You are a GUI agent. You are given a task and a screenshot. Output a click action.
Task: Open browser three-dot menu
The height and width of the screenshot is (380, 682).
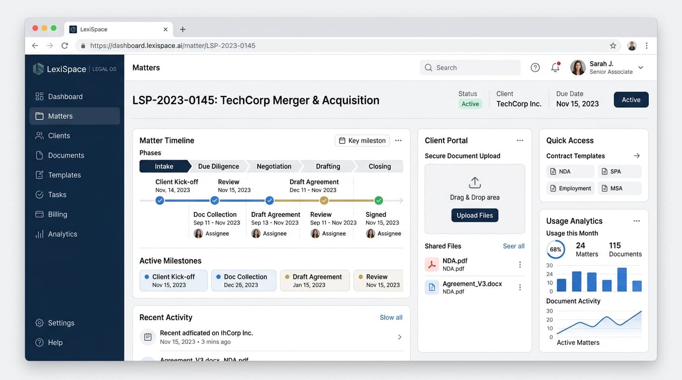tap(647, 46)
